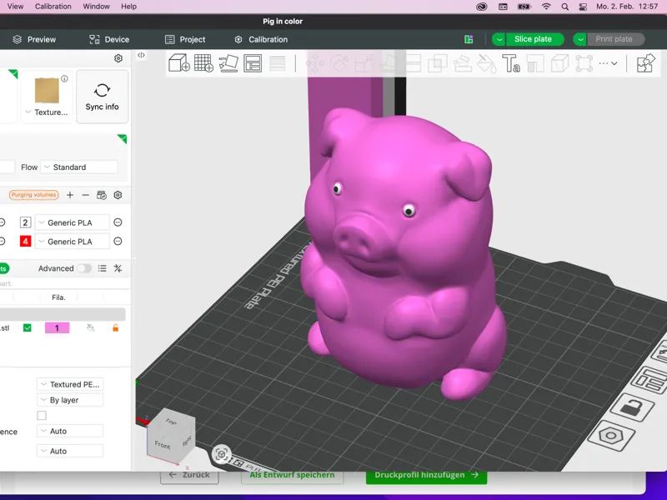Remove a filament with the minus icon

86,195
